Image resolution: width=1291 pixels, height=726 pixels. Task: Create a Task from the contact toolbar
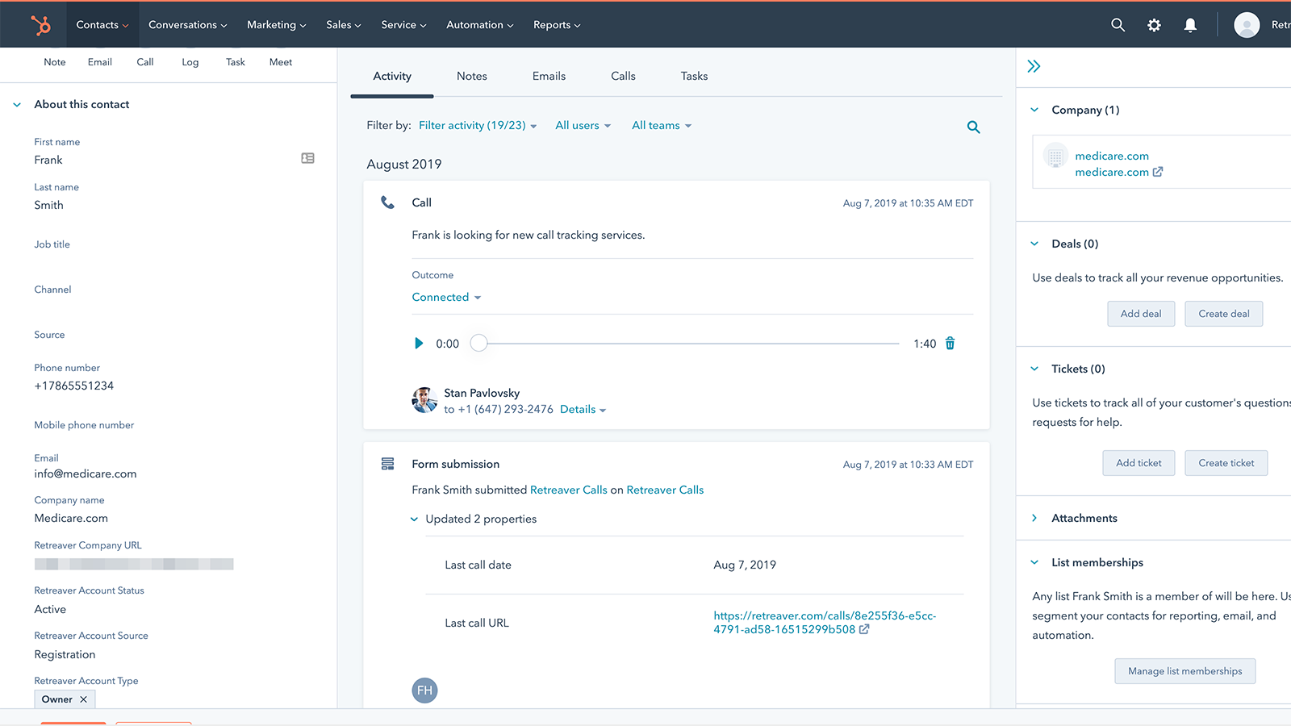235,61
